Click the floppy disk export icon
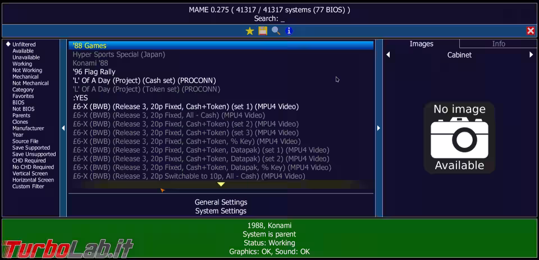Image resolution: width=539 pixels, height=260 pixels. [x=263, y=31]
